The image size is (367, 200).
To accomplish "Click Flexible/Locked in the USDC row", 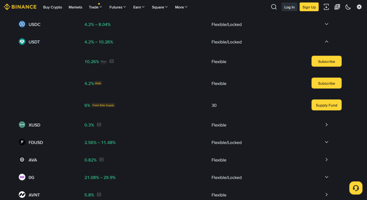I will pos(226,24).
